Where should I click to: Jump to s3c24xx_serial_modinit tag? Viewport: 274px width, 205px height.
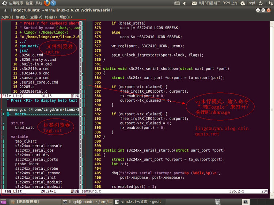[39, 182]
